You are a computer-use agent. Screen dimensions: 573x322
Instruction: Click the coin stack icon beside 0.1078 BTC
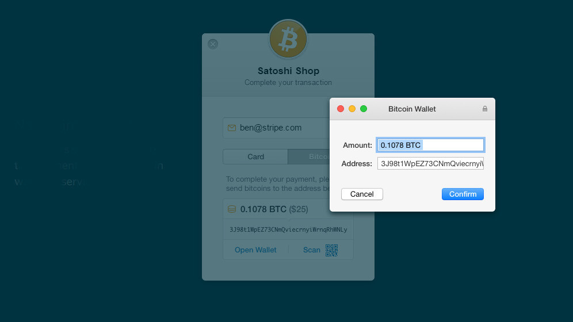(232, 209)
